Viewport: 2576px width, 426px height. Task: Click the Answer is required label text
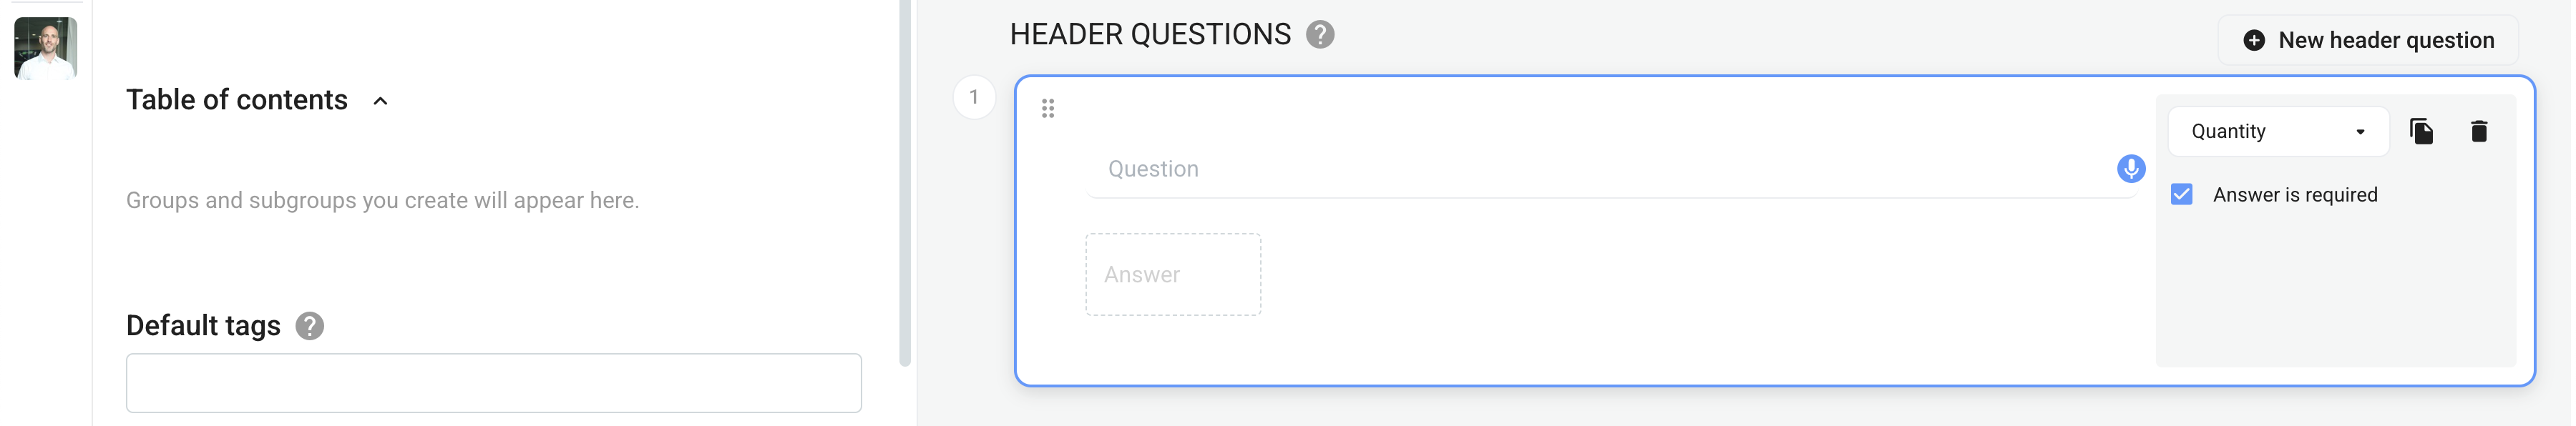tap(2294, 195)
